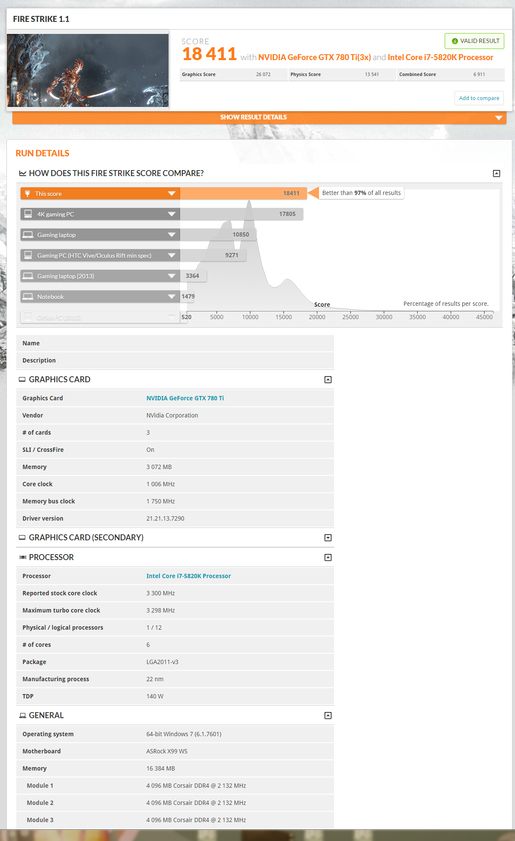Viewport: 515px width, 841px height.
Task: Open Intel Core i7-5820K Processor header link
Action: tap(440, 57)
